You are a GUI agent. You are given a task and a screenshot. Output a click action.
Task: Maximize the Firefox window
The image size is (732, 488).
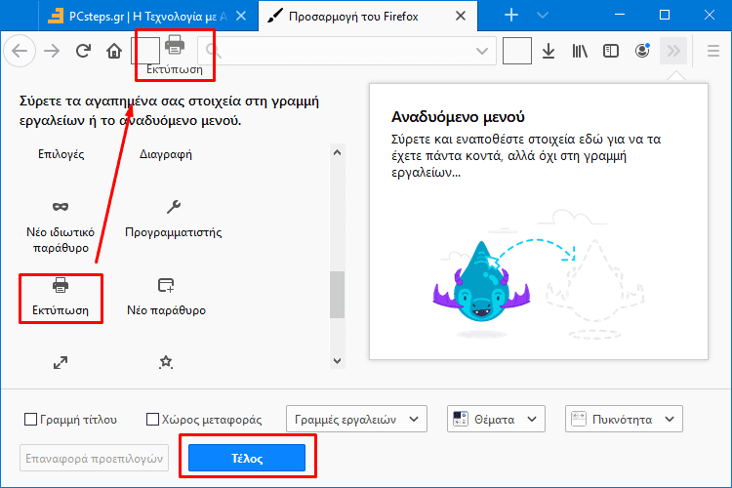click(x=665, y=15)
